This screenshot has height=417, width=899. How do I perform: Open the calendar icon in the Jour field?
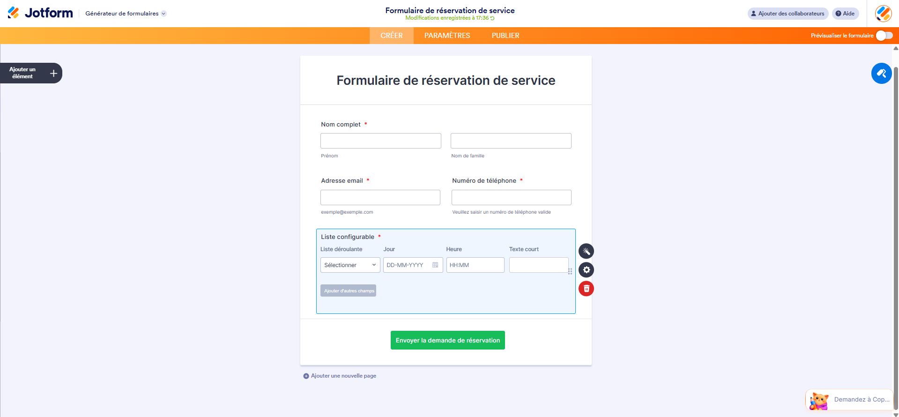tap(435, 265)
